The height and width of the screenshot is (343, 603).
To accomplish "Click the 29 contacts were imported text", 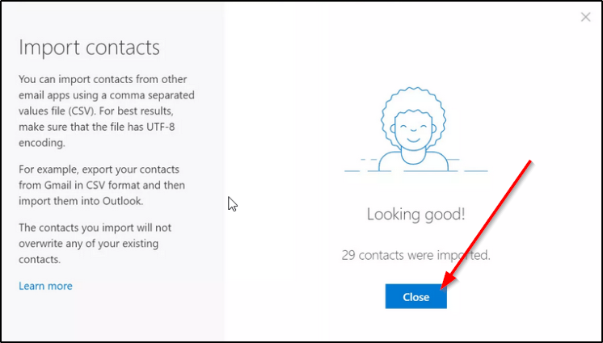I will click(415, 255).
